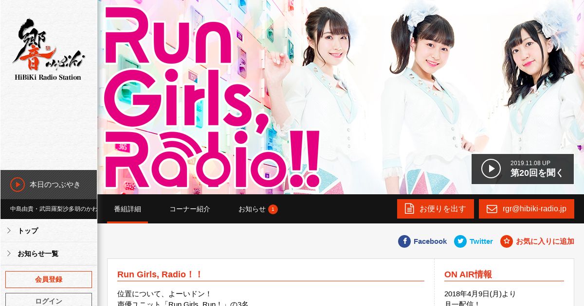
Task: Click お気に入りに追加 link text
Action: [545, 241]
